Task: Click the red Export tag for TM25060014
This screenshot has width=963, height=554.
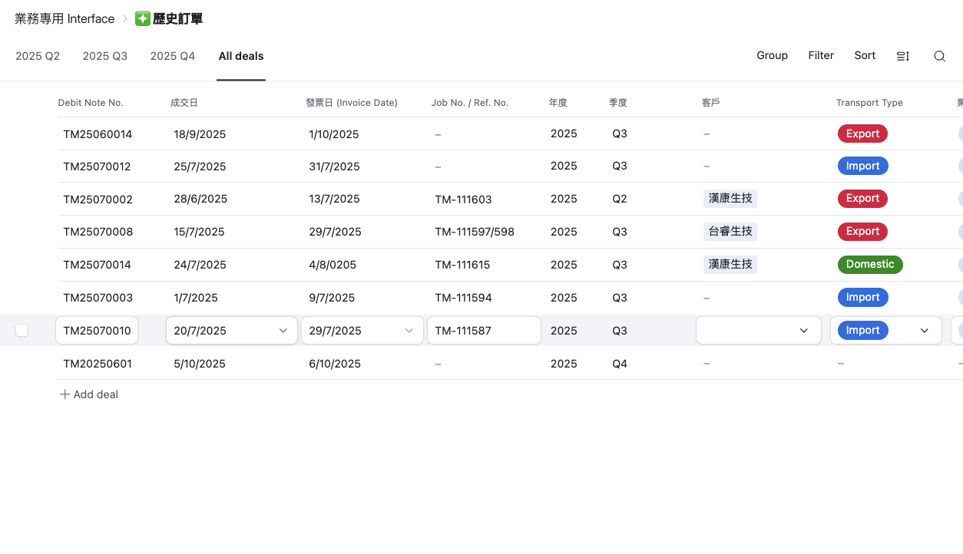Action: [x=862, y=134]
